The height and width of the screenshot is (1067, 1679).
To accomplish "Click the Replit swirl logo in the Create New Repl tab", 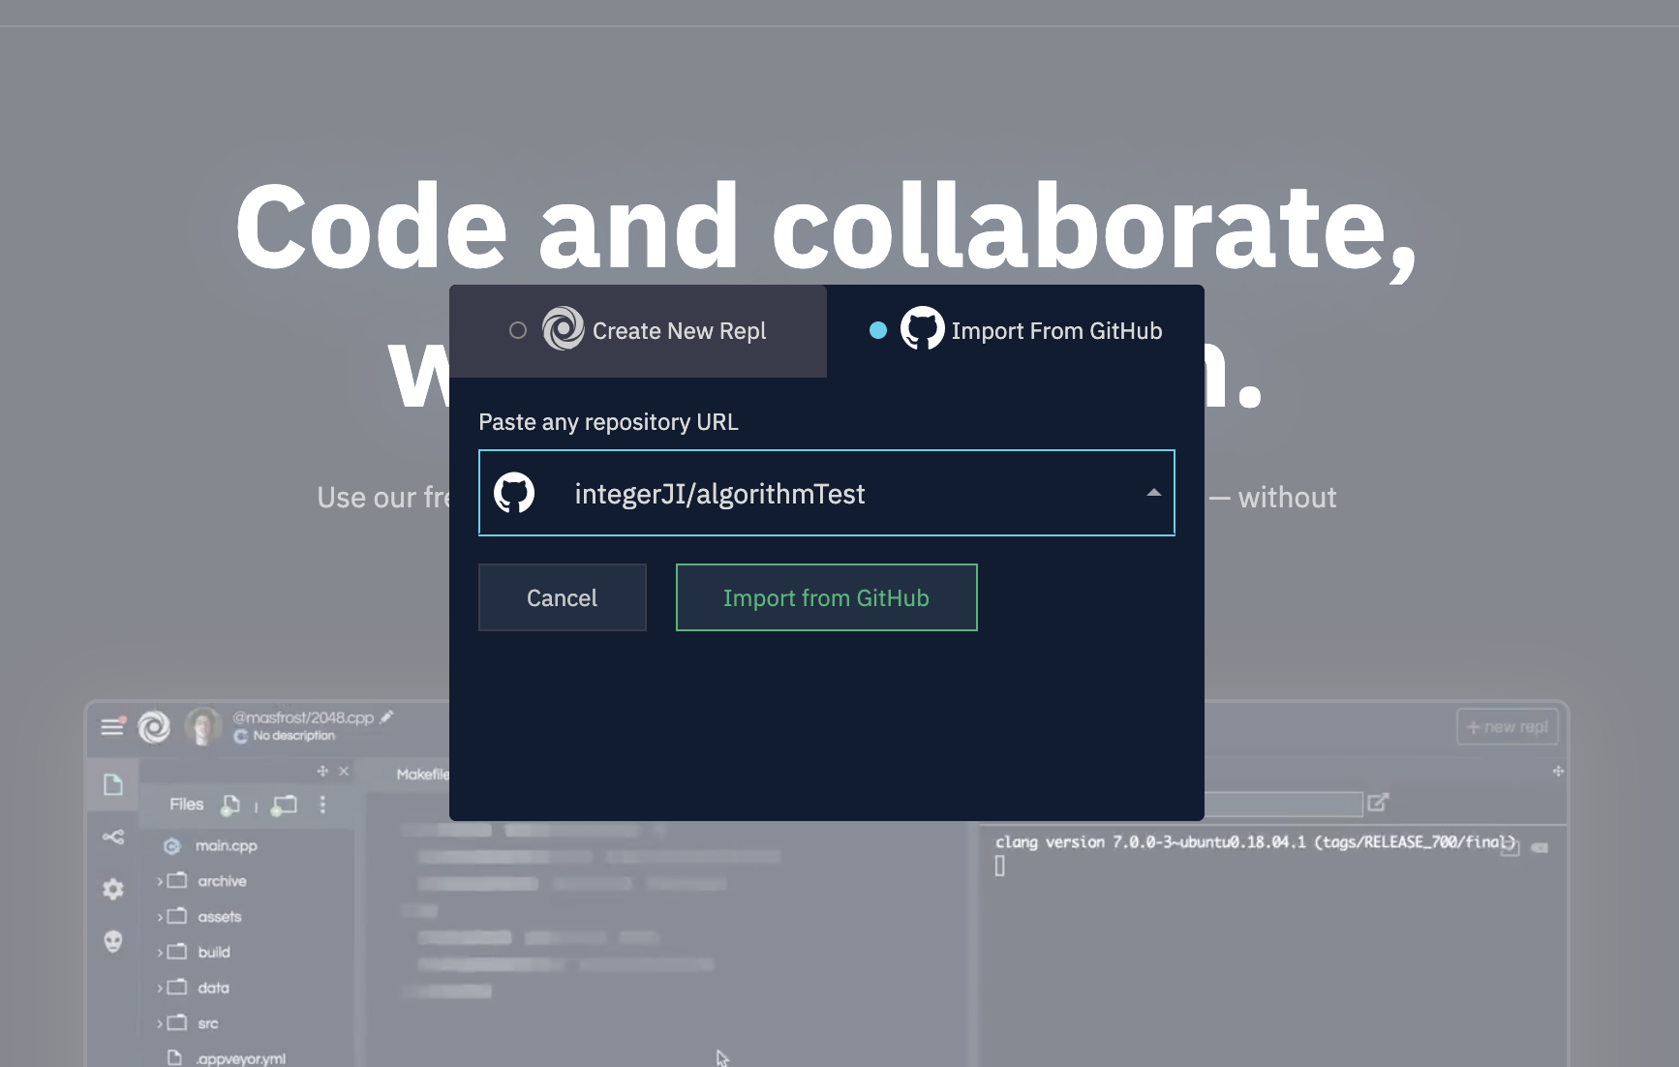I will (563, 329).
